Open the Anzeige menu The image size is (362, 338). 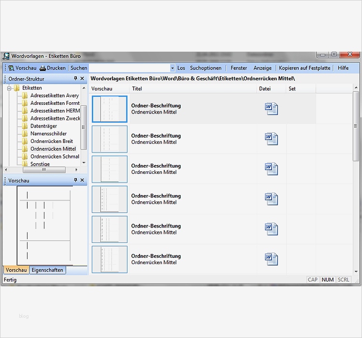tap(263, 68)
